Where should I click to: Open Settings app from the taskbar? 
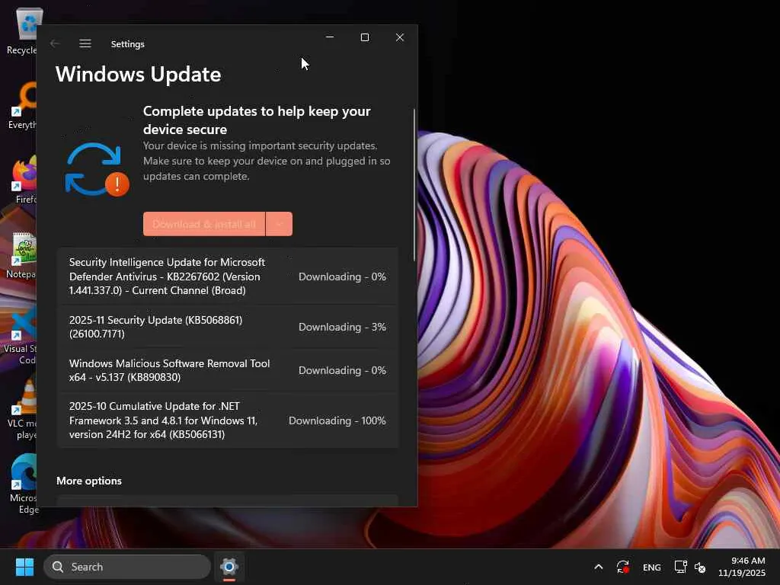pyautogui.click(x=229, y=567)
